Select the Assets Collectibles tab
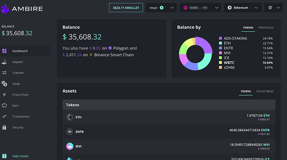This screenshot has height=160, width=287. click(265, 91)
